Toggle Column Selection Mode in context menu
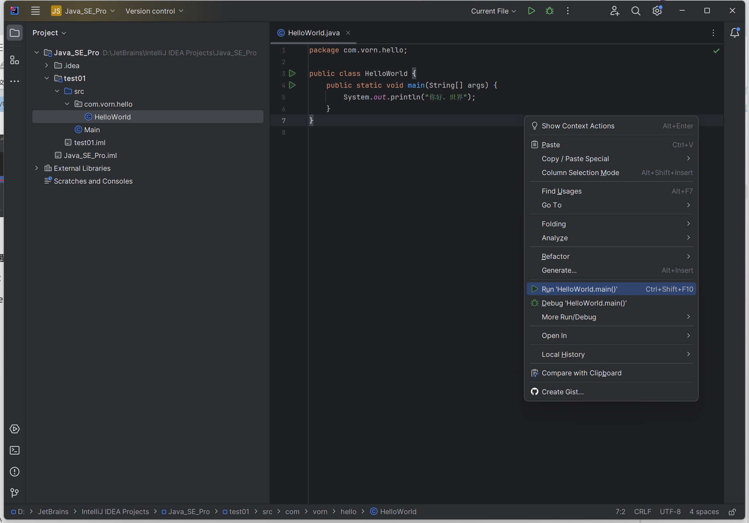The image size is (749, 523). (x=580, y=173)
